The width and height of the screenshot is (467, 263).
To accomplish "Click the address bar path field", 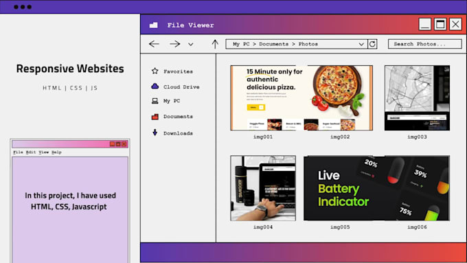I will (x=297, y=44).
